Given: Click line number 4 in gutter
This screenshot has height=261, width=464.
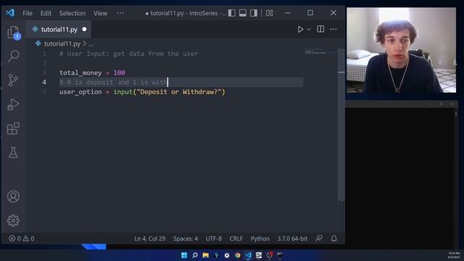Looking at the screenshot, I should 44,82.
